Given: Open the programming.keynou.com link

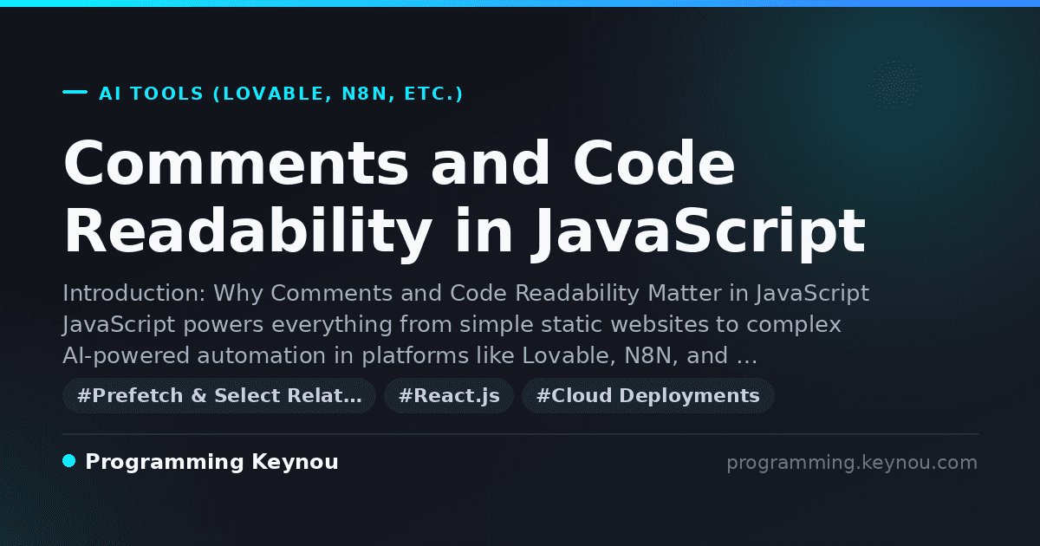Looking at the screenshot, I should [852, 463].
